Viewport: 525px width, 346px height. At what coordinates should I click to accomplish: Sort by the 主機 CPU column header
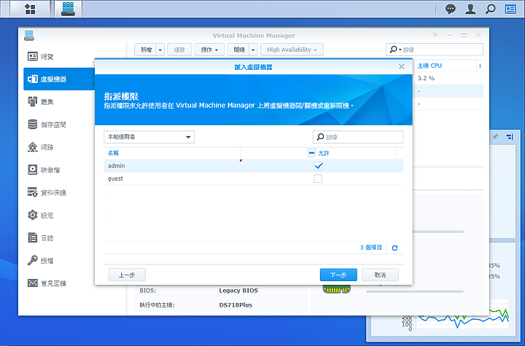(x=429, y=66)
